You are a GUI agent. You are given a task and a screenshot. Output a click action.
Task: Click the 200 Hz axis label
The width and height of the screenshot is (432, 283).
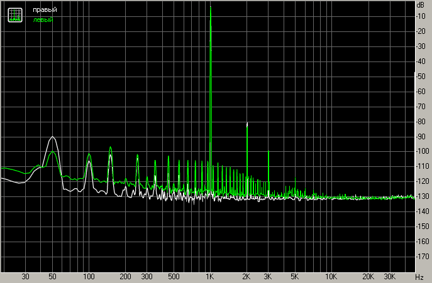click(x=125, y=276)
